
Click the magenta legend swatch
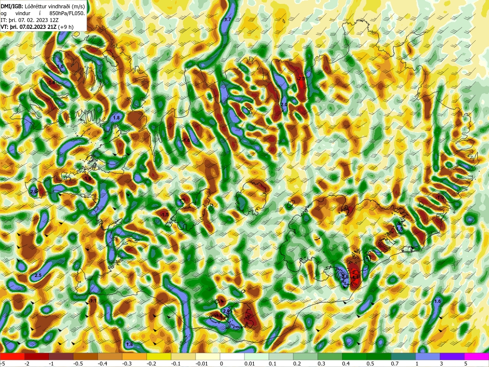point(476,356)
